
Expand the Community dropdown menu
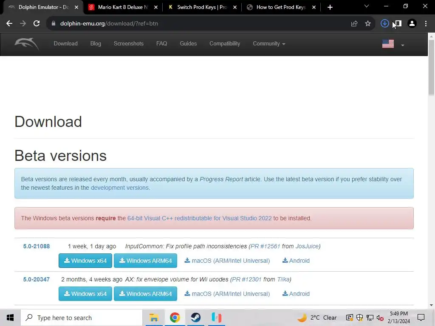(x=269, y=44)
